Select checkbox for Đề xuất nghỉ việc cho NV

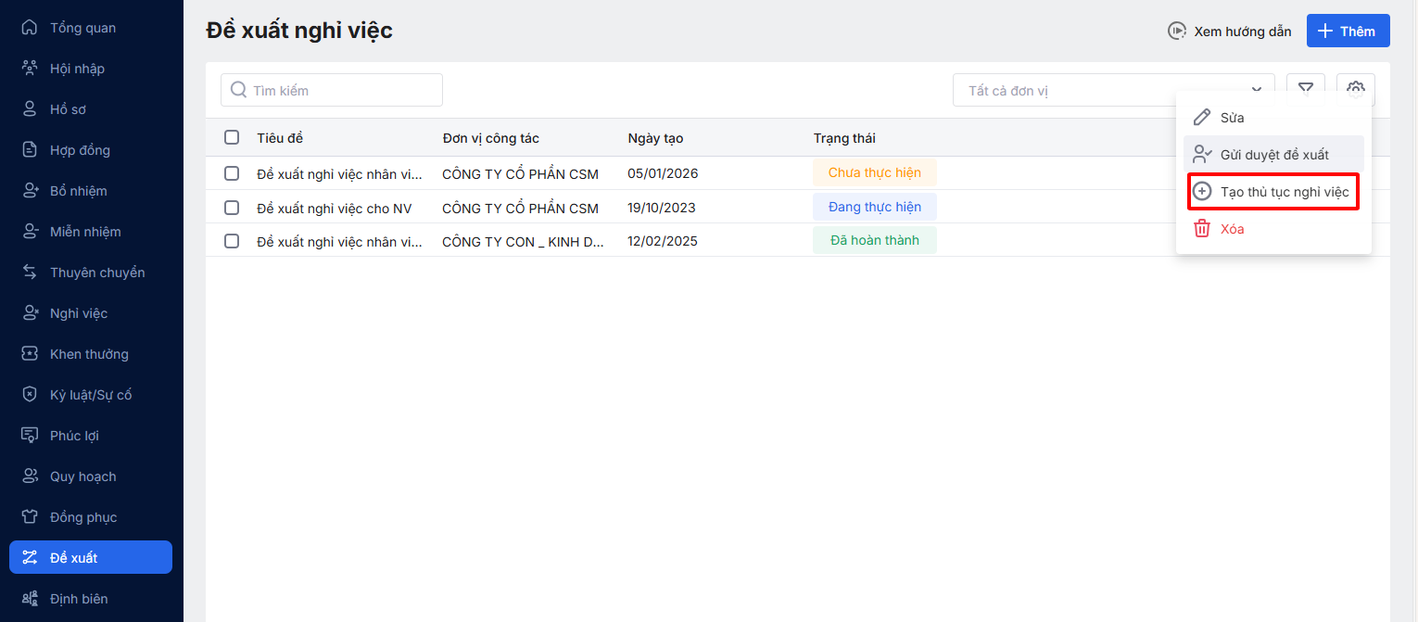pos(232,208)
